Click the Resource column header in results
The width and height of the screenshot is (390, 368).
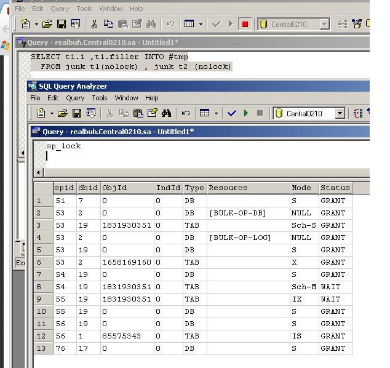[x=248, y=188]
